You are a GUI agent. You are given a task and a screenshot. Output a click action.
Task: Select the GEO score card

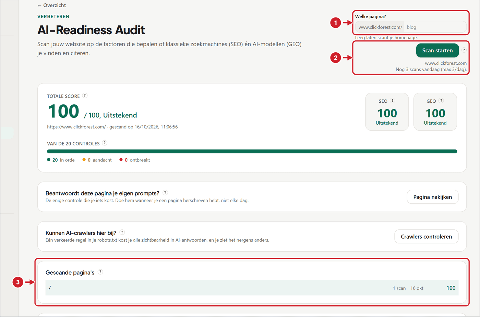click(435, 112)
